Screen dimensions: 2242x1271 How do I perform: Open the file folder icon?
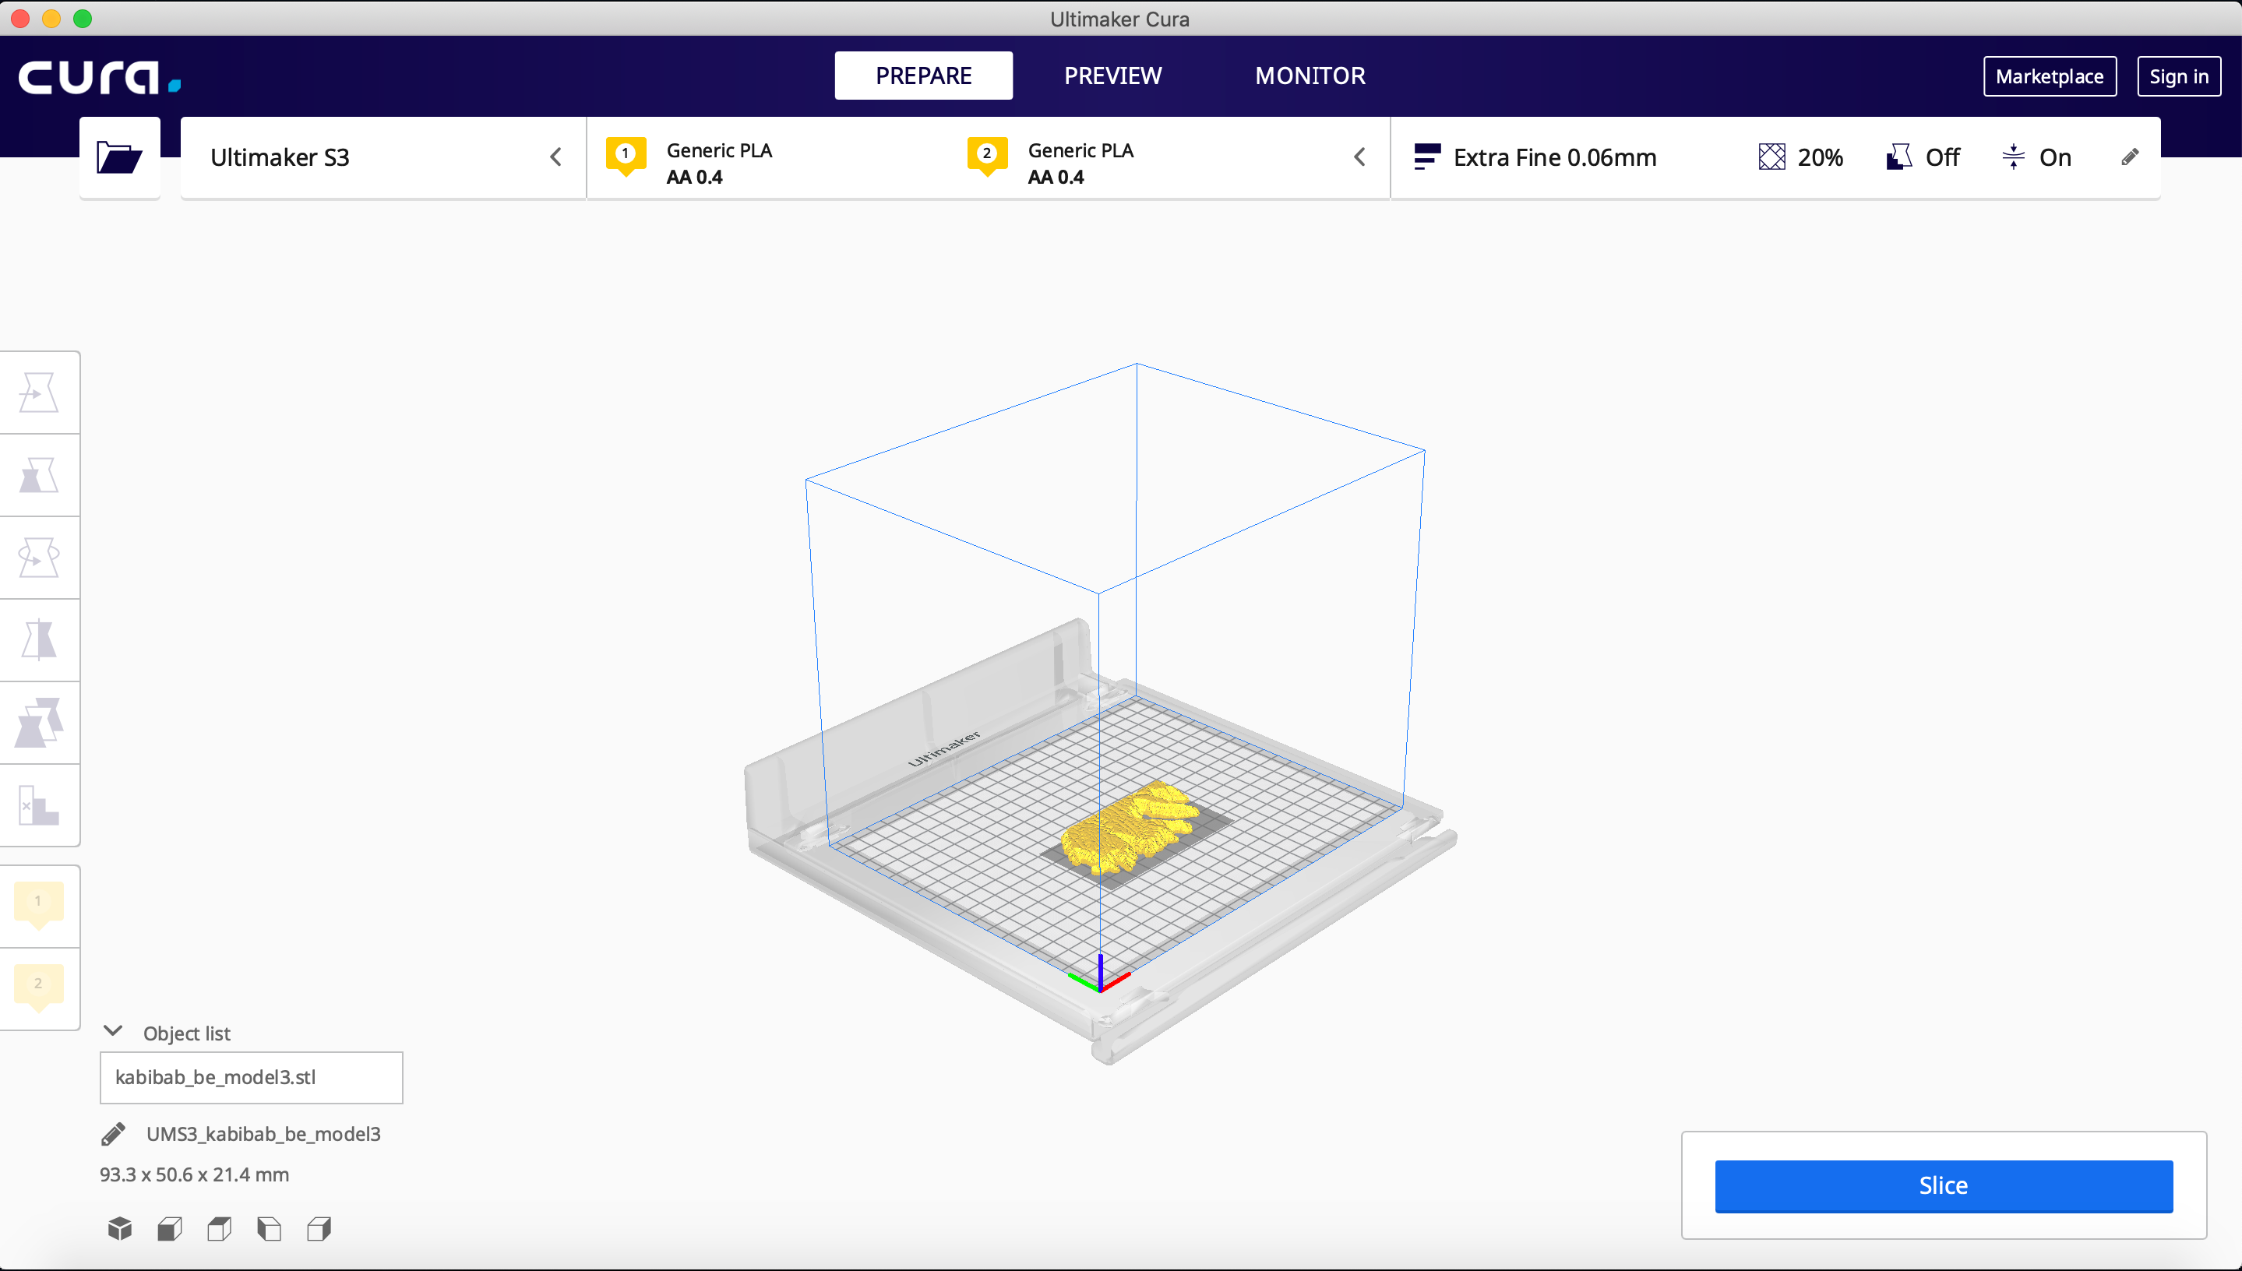120,157
